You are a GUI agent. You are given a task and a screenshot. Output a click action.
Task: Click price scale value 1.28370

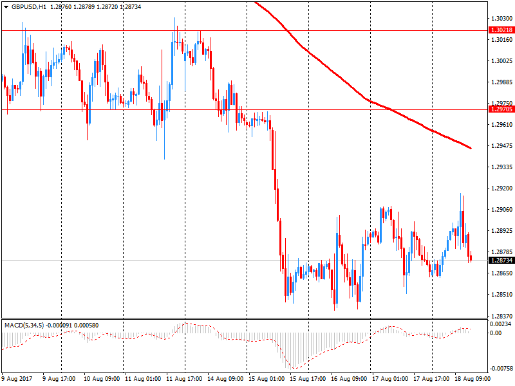click(501, 316)
